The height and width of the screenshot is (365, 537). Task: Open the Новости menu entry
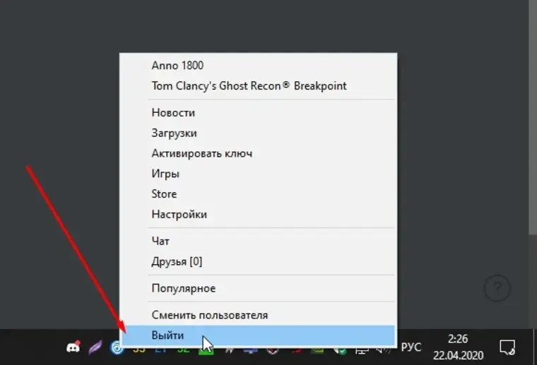click(x=259, y=112)
